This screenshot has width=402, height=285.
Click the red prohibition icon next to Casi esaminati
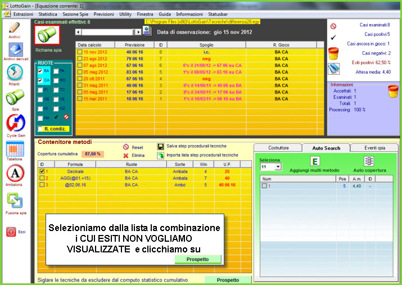(333, 26)
